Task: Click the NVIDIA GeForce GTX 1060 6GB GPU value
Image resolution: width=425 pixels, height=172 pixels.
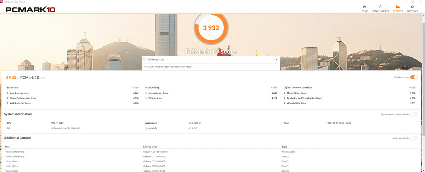Action: tap(65, 128)
